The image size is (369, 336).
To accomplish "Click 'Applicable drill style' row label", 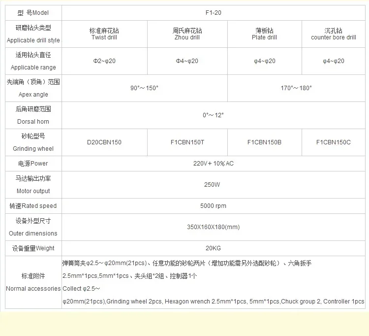I will click(x=33, y=40).
